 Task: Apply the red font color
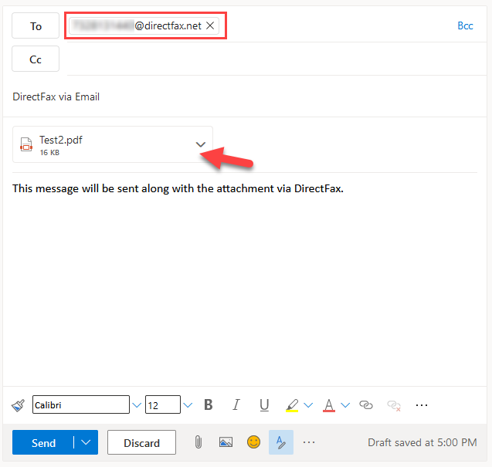[328, 404]
